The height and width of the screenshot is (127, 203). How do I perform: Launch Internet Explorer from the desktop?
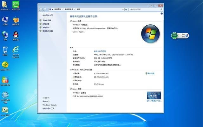16,50
